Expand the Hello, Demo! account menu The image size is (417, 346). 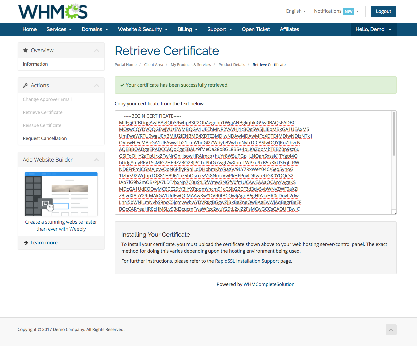[x=373, y=29]
